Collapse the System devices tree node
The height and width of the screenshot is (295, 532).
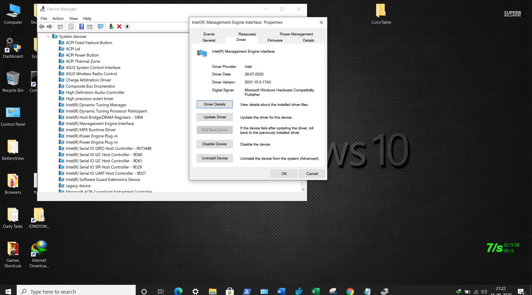48,36
